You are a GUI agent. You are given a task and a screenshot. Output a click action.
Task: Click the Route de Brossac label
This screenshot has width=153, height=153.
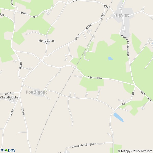click(125, 45)
